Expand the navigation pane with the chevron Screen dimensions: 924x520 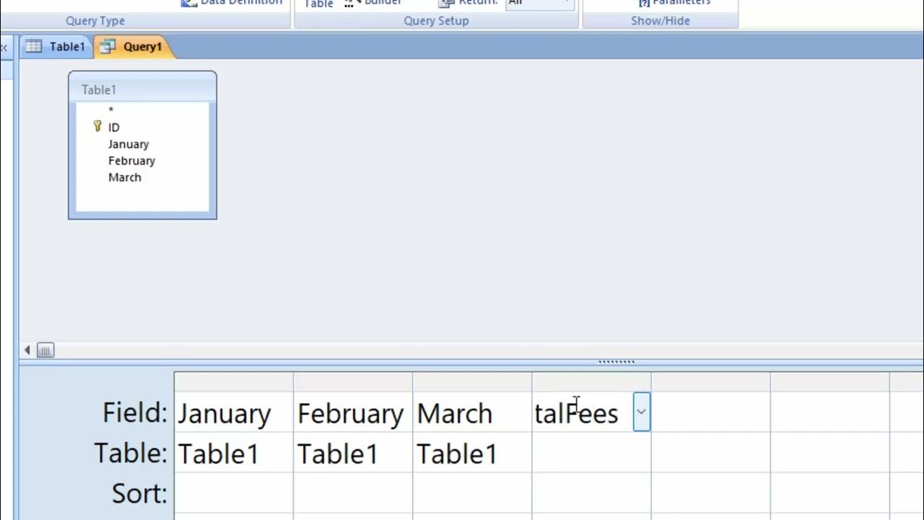4,48
